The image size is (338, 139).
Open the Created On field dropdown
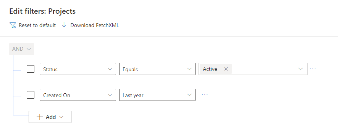point(78,95)
